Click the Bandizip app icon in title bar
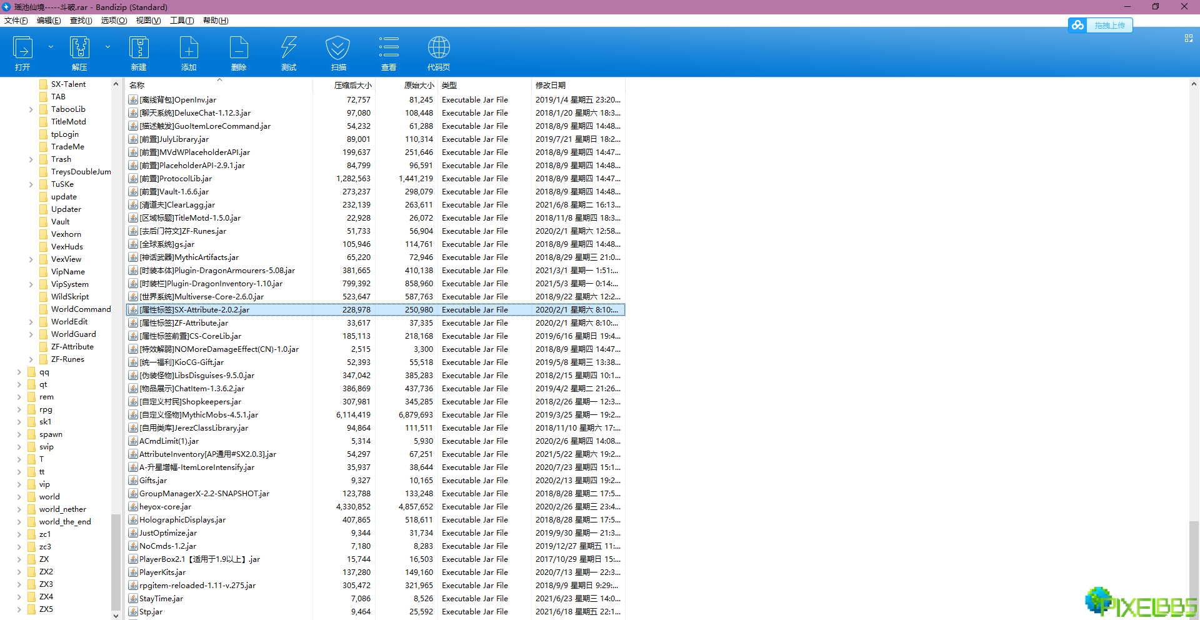Image resolution: width=1200 pixels, height=620 pixels. pos(7,7)
